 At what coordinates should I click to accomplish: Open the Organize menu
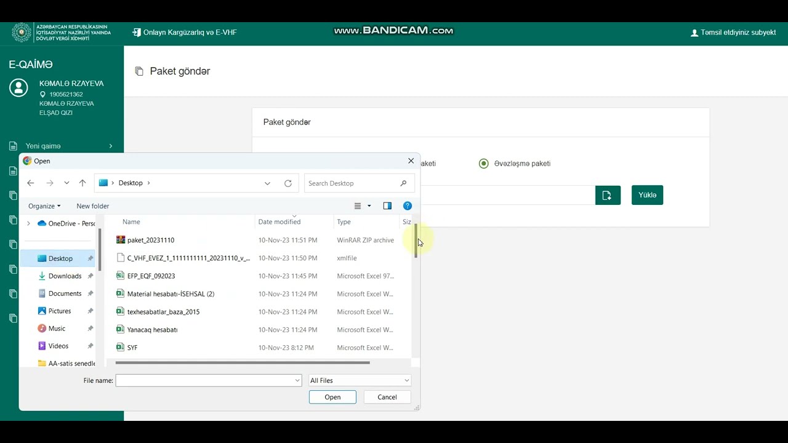[x=44, y=206]
